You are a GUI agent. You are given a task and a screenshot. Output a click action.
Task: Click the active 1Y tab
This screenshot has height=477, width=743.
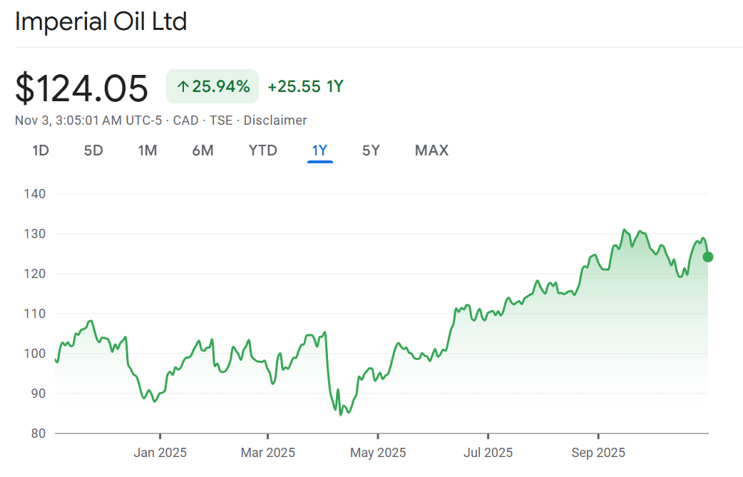coord(319,150)
